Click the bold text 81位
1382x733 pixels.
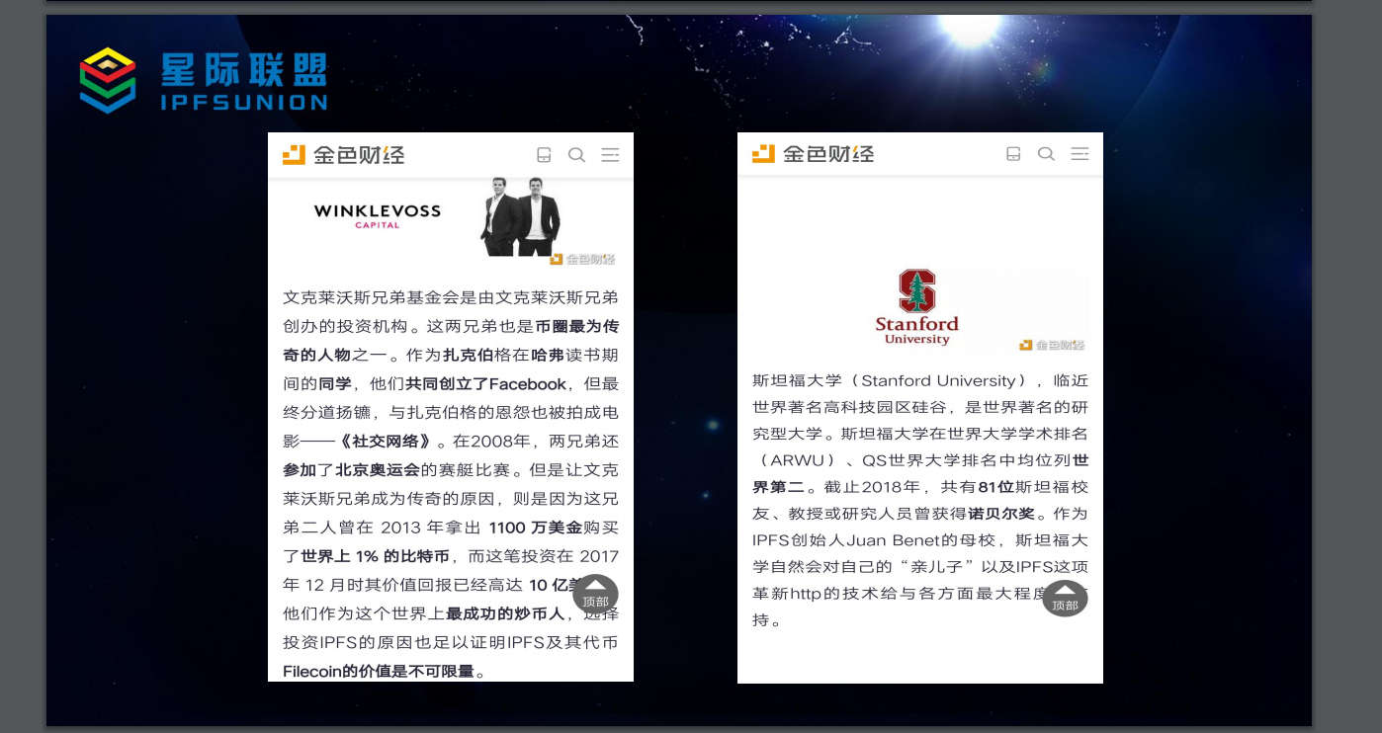(x=996, y=487)
